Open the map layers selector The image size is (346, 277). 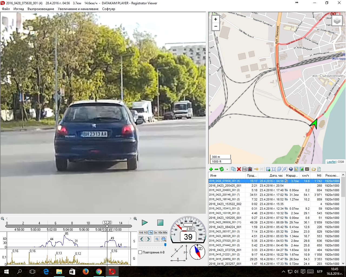pos(337,21)
